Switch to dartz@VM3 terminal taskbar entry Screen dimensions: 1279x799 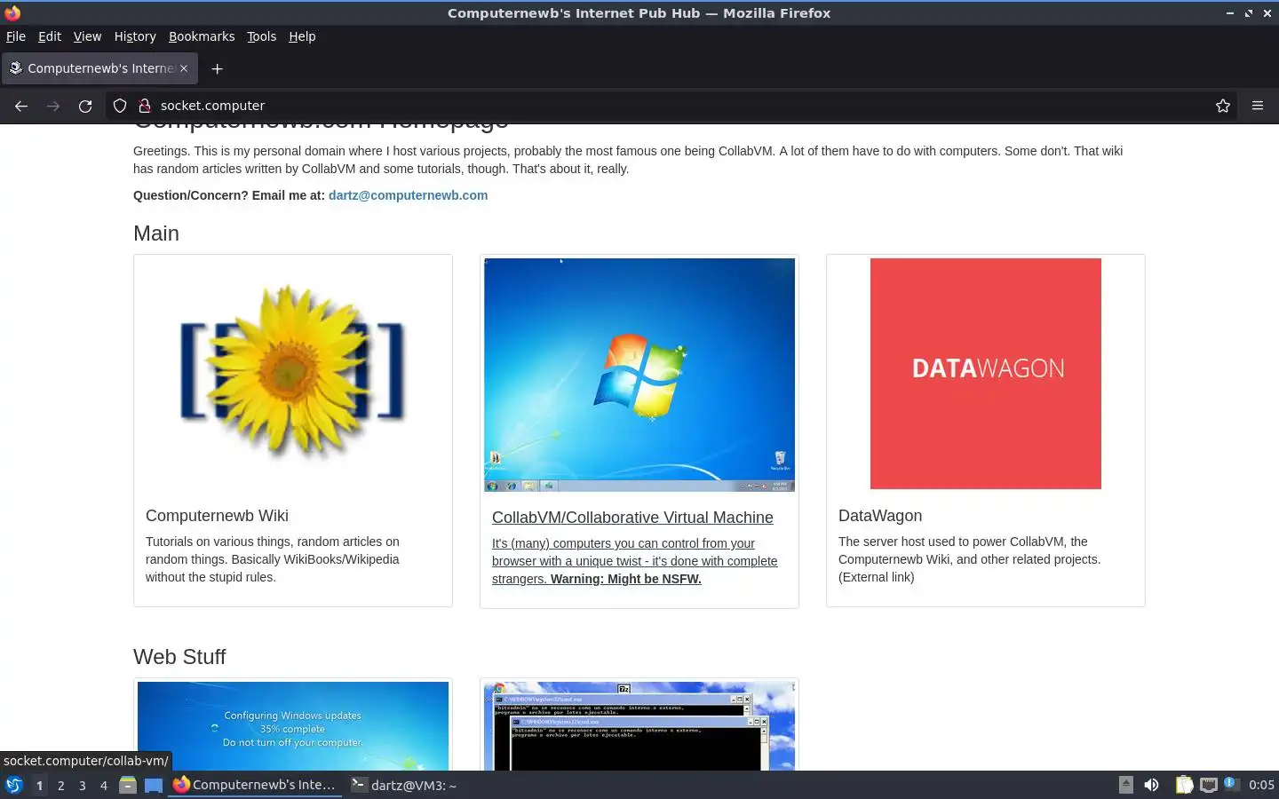[404, 785]
